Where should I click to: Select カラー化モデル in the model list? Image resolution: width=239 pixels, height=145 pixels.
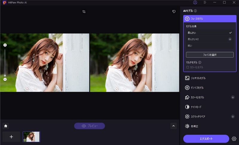(210, 97)
